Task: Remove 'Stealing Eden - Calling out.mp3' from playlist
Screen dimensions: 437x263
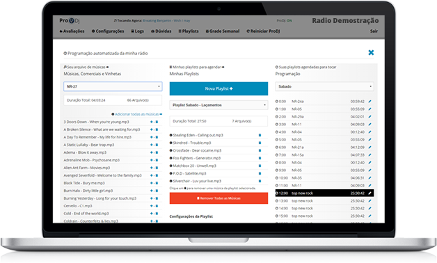Action: [260, 136]
